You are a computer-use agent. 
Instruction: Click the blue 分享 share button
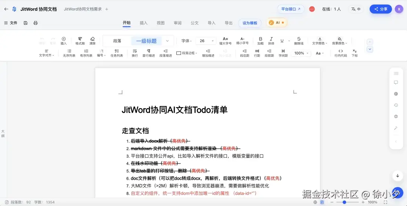tap(381, 9)
